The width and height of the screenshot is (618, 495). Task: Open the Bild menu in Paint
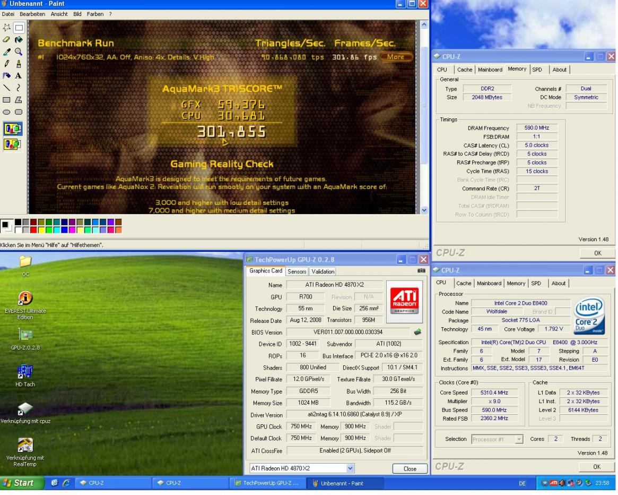pyautogui.click(x=77, y=14)
